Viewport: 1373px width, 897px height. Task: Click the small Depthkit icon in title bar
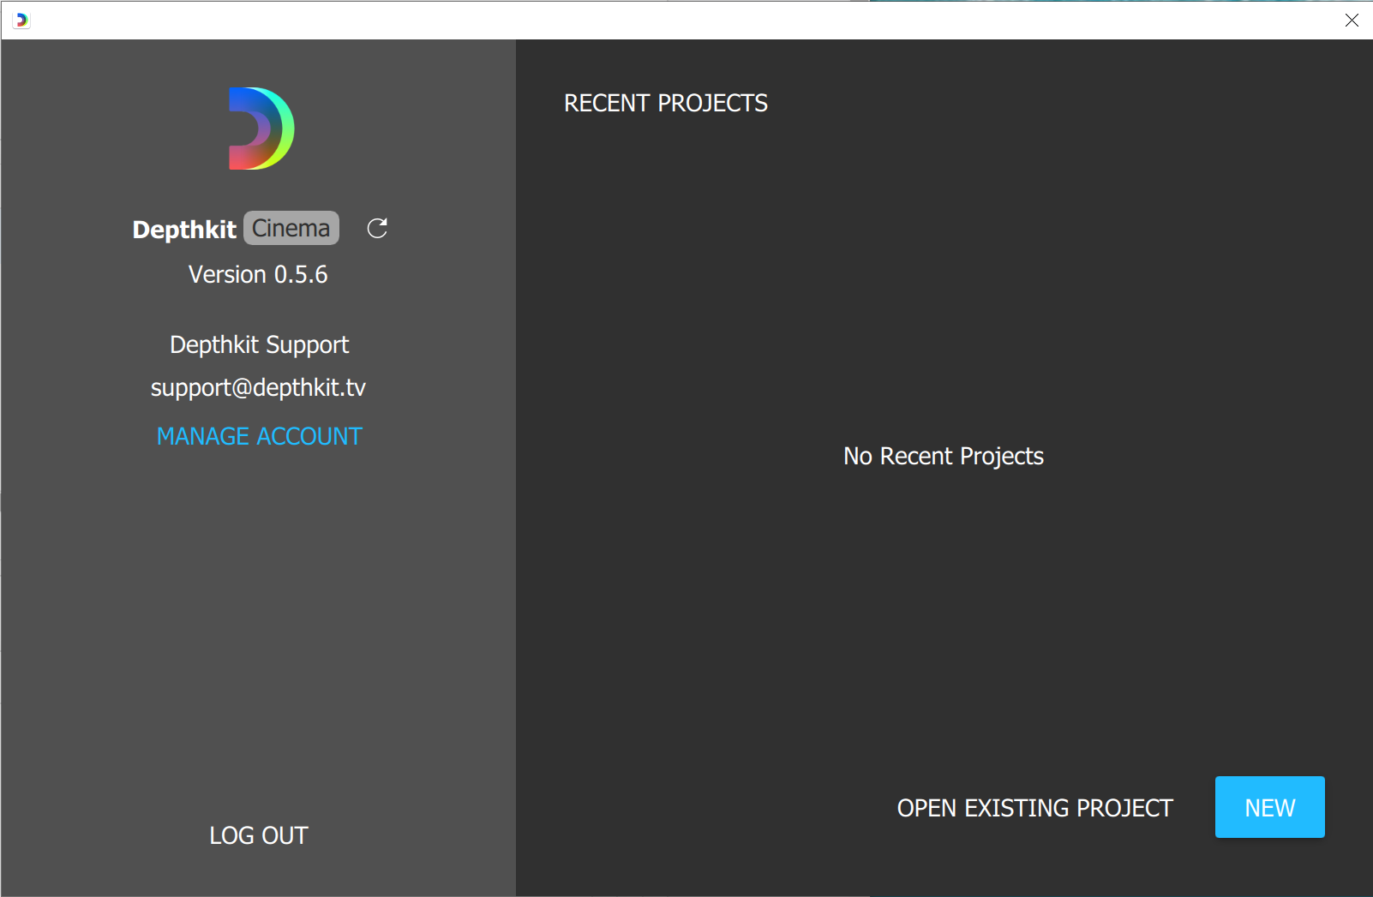[x=21, y=20]
